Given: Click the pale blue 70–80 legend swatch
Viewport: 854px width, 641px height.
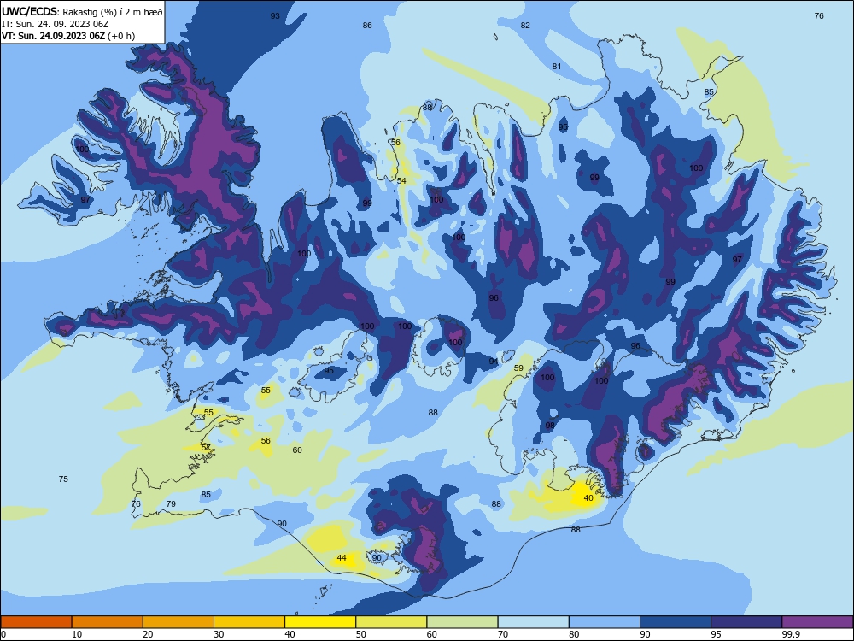Looking at the screenshot, I should (533, 622).
